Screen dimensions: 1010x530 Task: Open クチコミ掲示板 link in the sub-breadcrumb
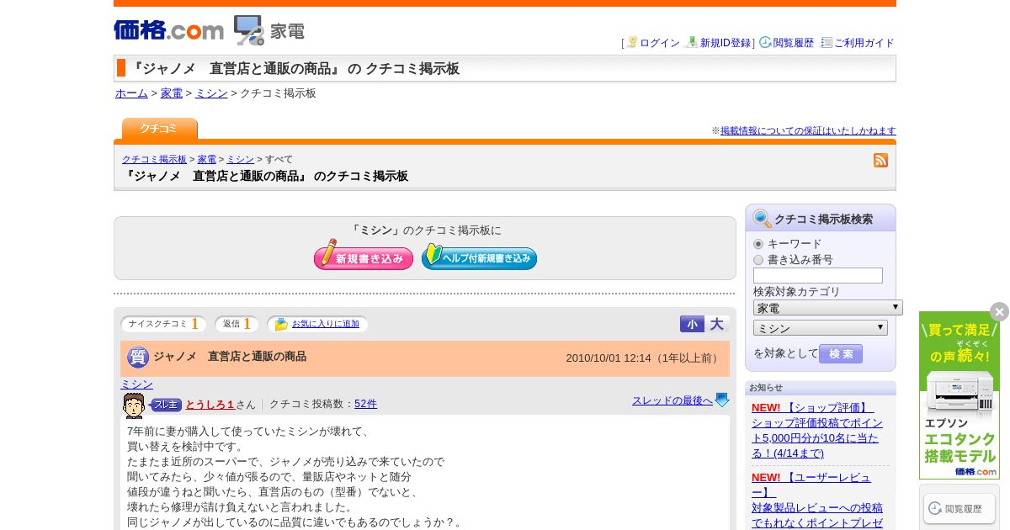pos(154,159)
